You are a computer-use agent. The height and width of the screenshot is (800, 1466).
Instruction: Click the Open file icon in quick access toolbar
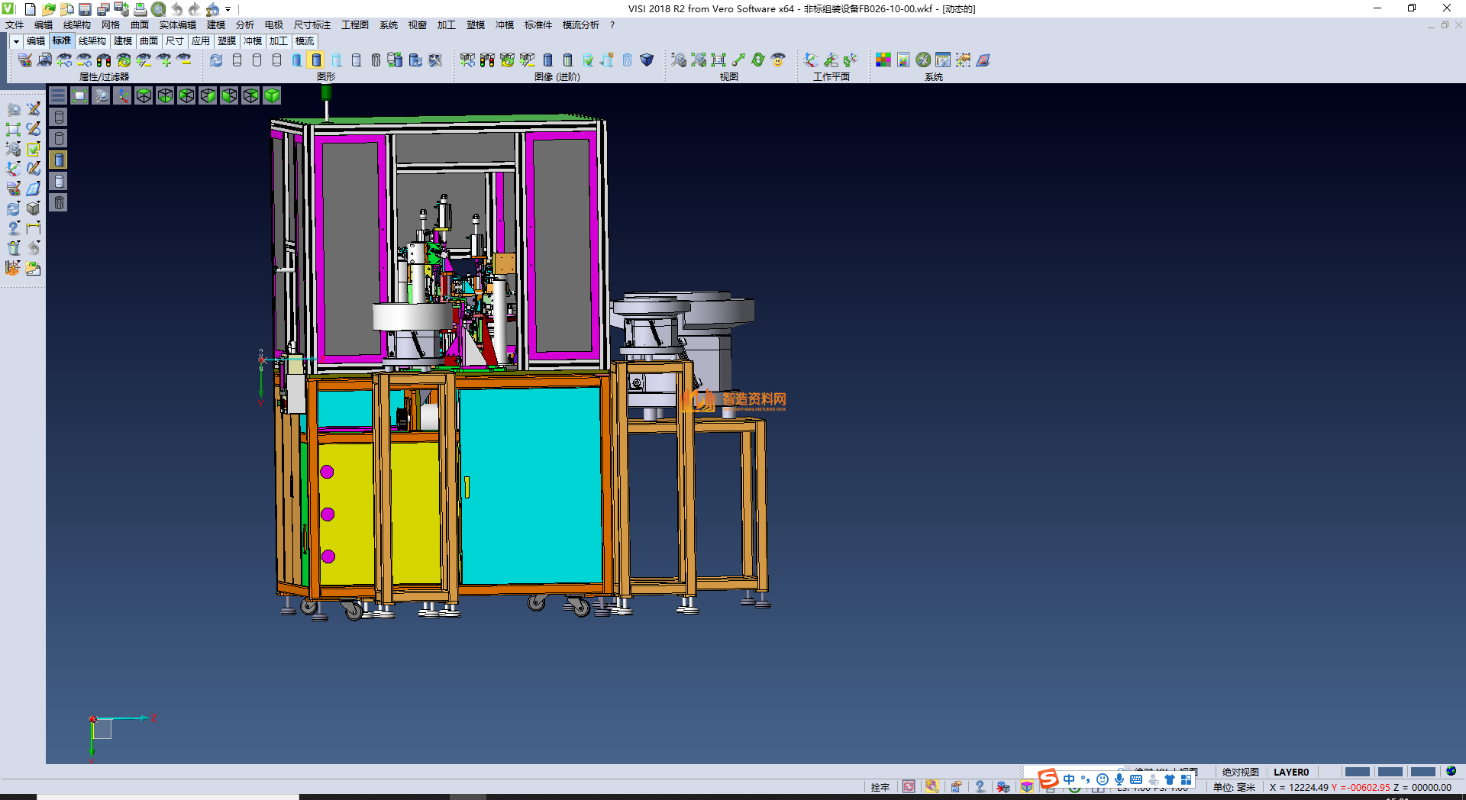[x=48, y=9]
